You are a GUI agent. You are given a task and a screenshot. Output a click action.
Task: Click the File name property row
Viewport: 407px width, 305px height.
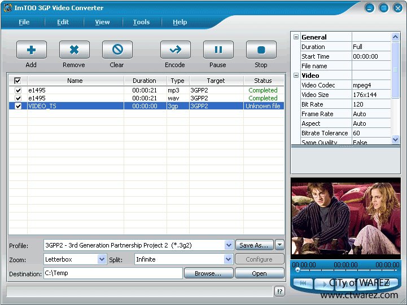pos(345,66)
